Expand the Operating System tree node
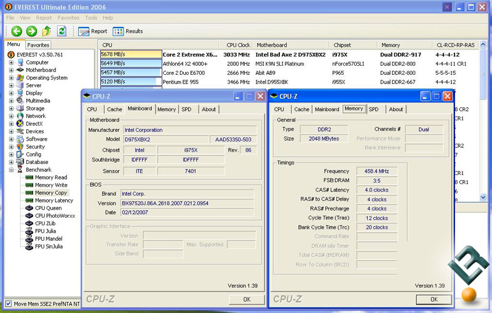 (x=11, y=77)
